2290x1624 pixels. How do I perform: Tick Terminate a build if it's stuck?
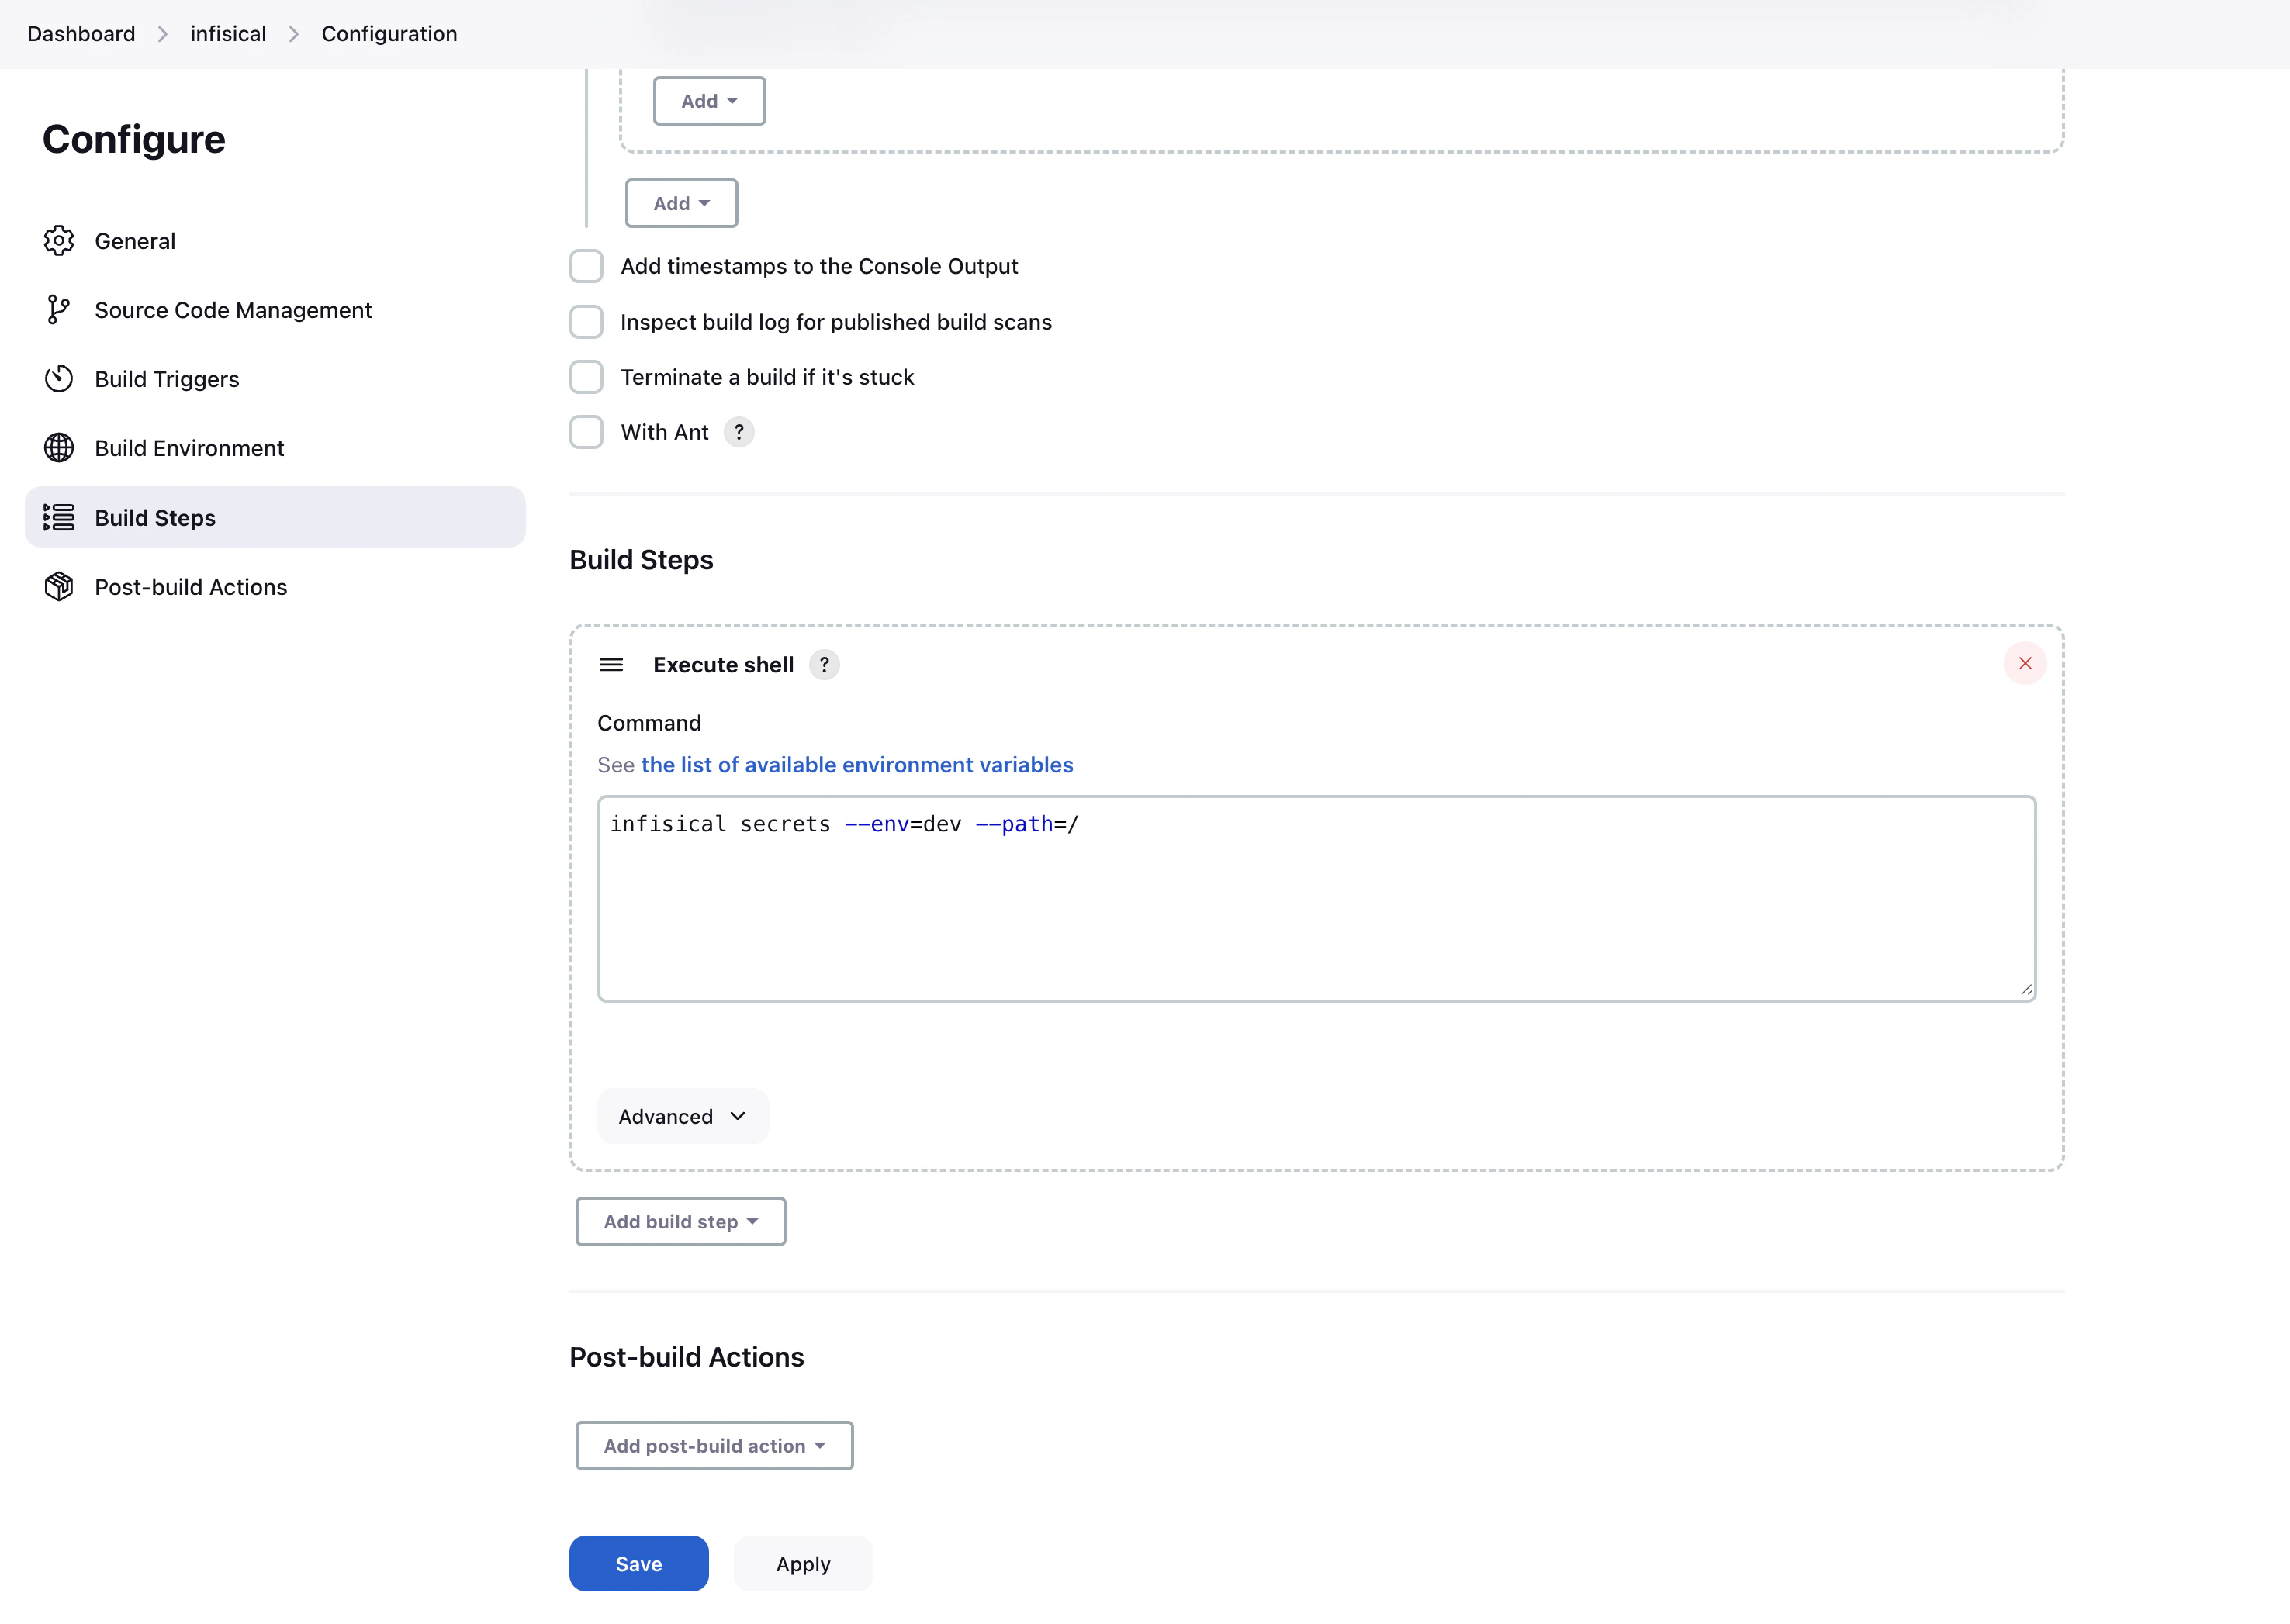coord(587,377)
